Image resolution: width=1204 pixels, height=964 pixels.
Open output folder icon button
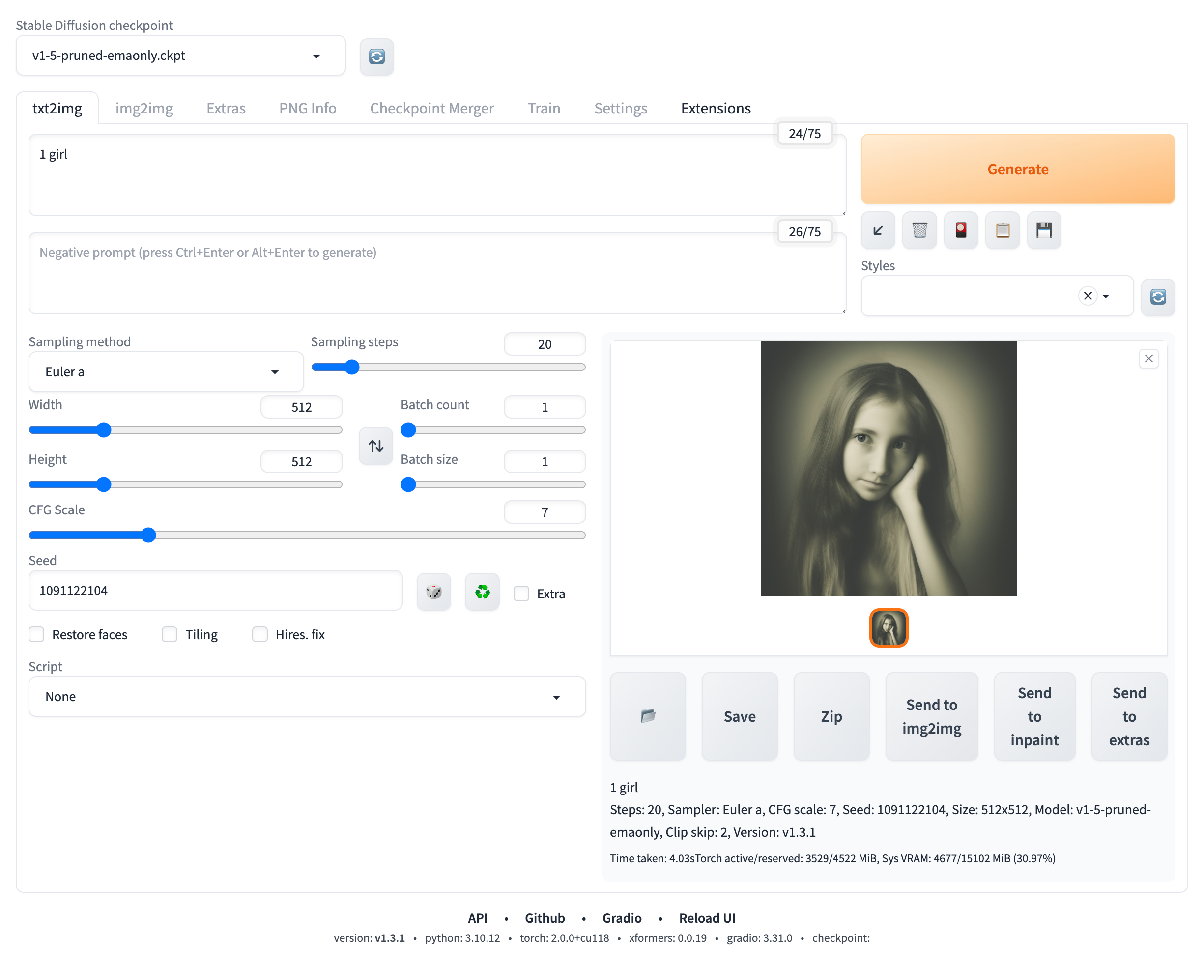tap(648, 716)
